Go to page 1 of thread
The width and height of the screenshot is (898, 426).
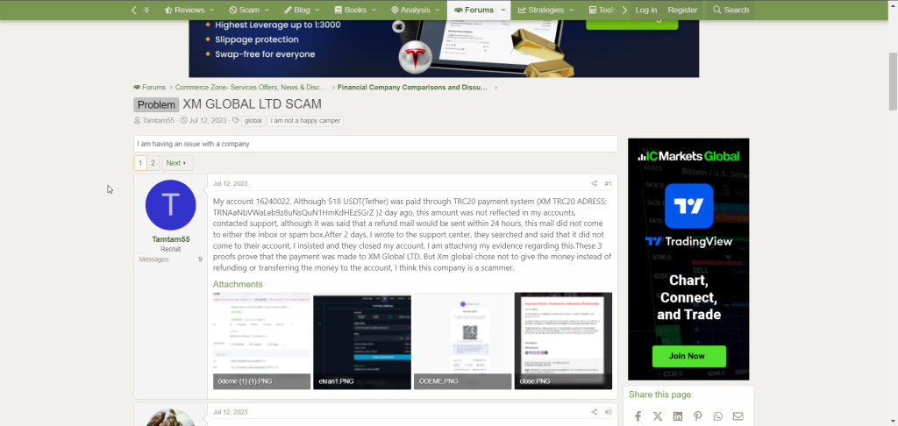[140, 163]
